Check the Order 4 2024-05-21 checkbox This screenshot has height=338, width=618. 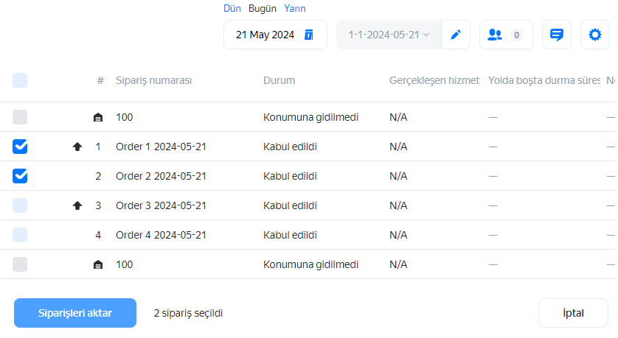(x=21, y=235)
